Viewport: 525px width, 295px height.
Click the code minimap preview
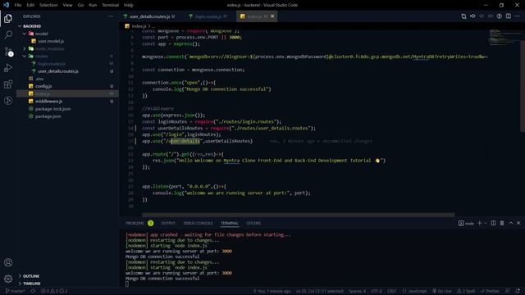(x=504, y=38)
